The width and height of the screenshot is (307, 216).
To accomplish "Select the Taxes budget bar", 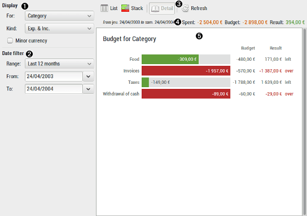I will 186,82.
